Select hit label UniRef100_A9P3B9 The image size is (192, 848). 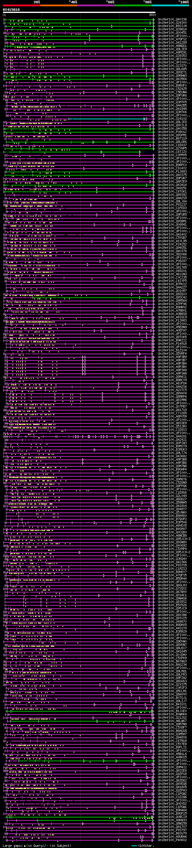point(172,357)
